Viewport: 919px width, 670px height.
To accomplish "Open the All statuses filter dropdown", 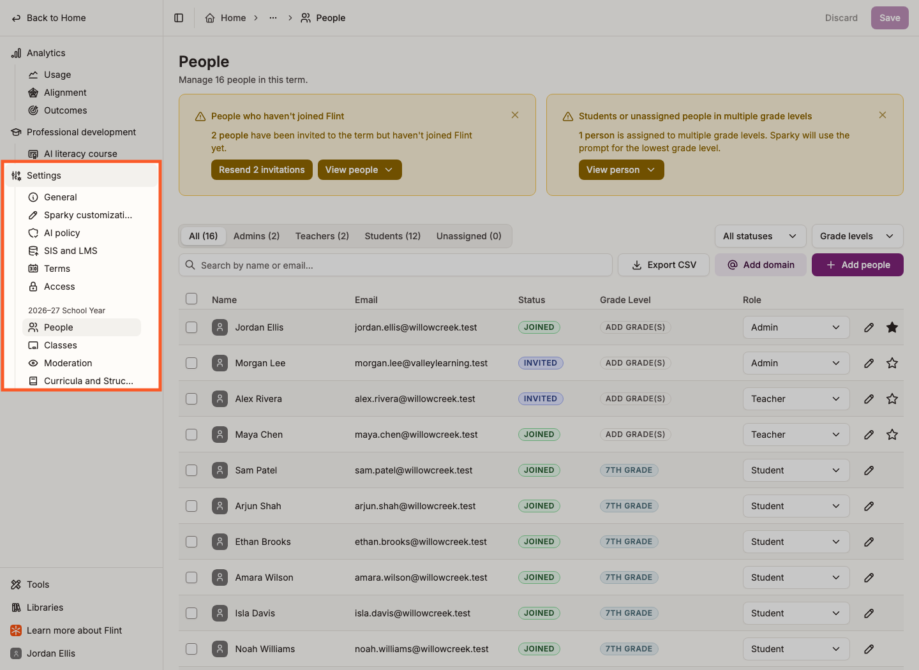I will [x=760, y=236].
